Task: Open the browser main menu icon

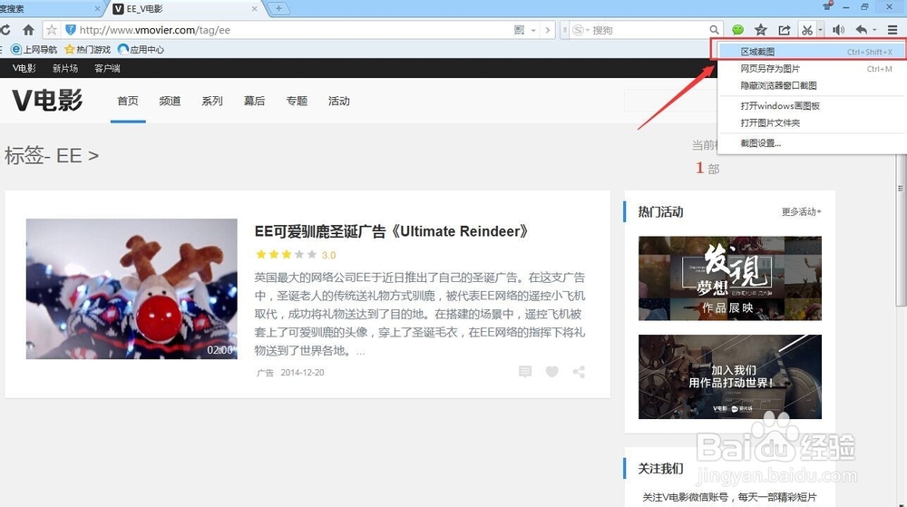Action: point(892,30)
